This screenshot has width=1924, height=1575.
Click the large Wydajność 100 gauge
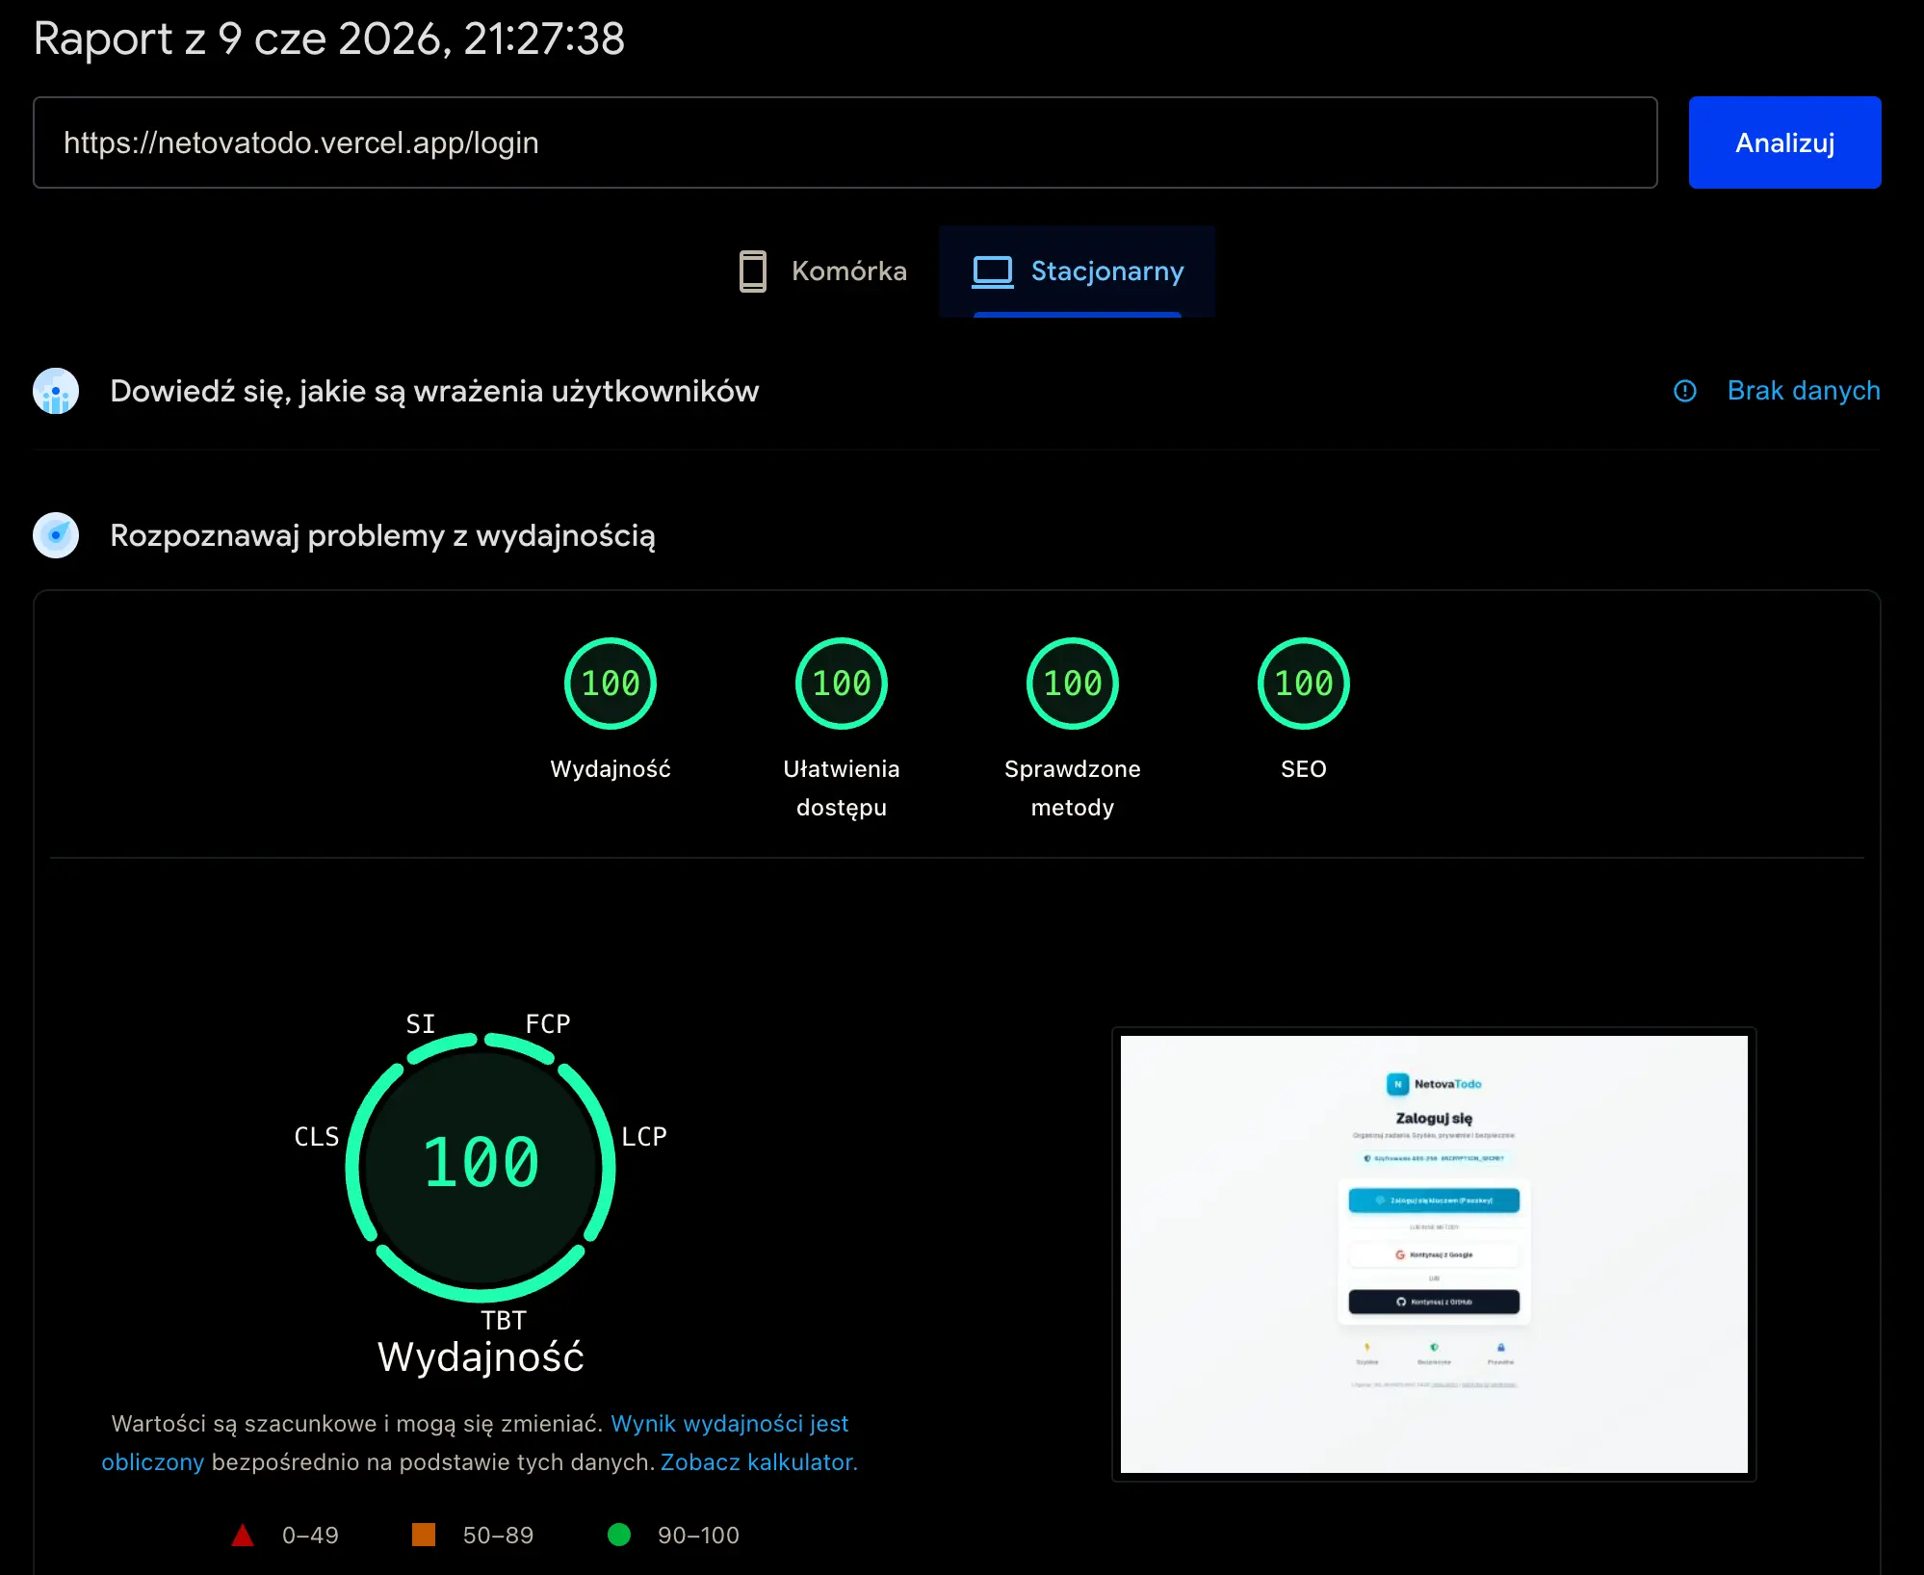coord(481,1167)
